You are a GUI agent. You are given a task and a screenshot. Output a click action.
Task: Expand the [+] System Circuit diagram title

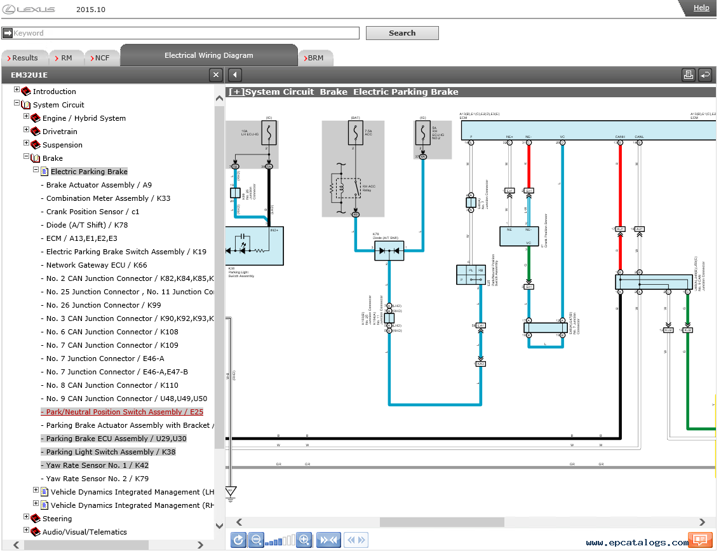236,92
